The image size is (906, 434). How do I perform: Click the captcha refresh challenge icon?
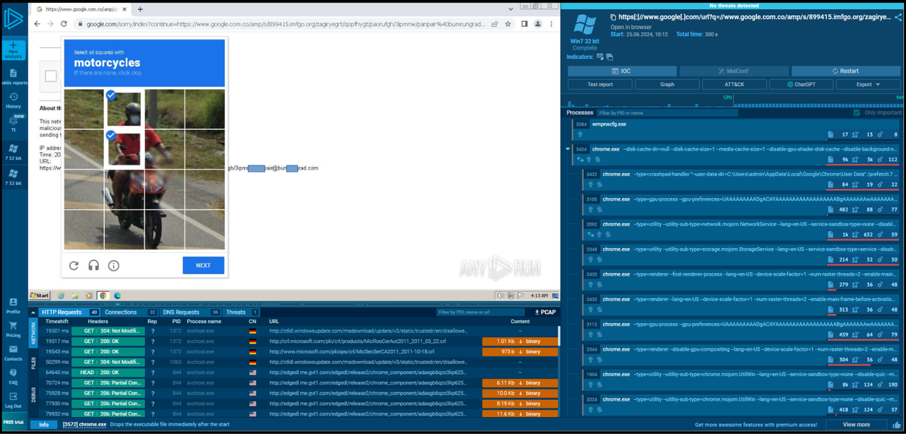74,266
